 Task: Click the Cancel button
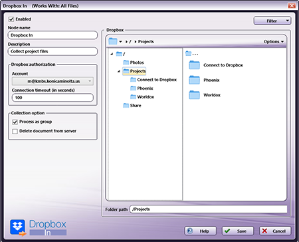pos(275,231)
